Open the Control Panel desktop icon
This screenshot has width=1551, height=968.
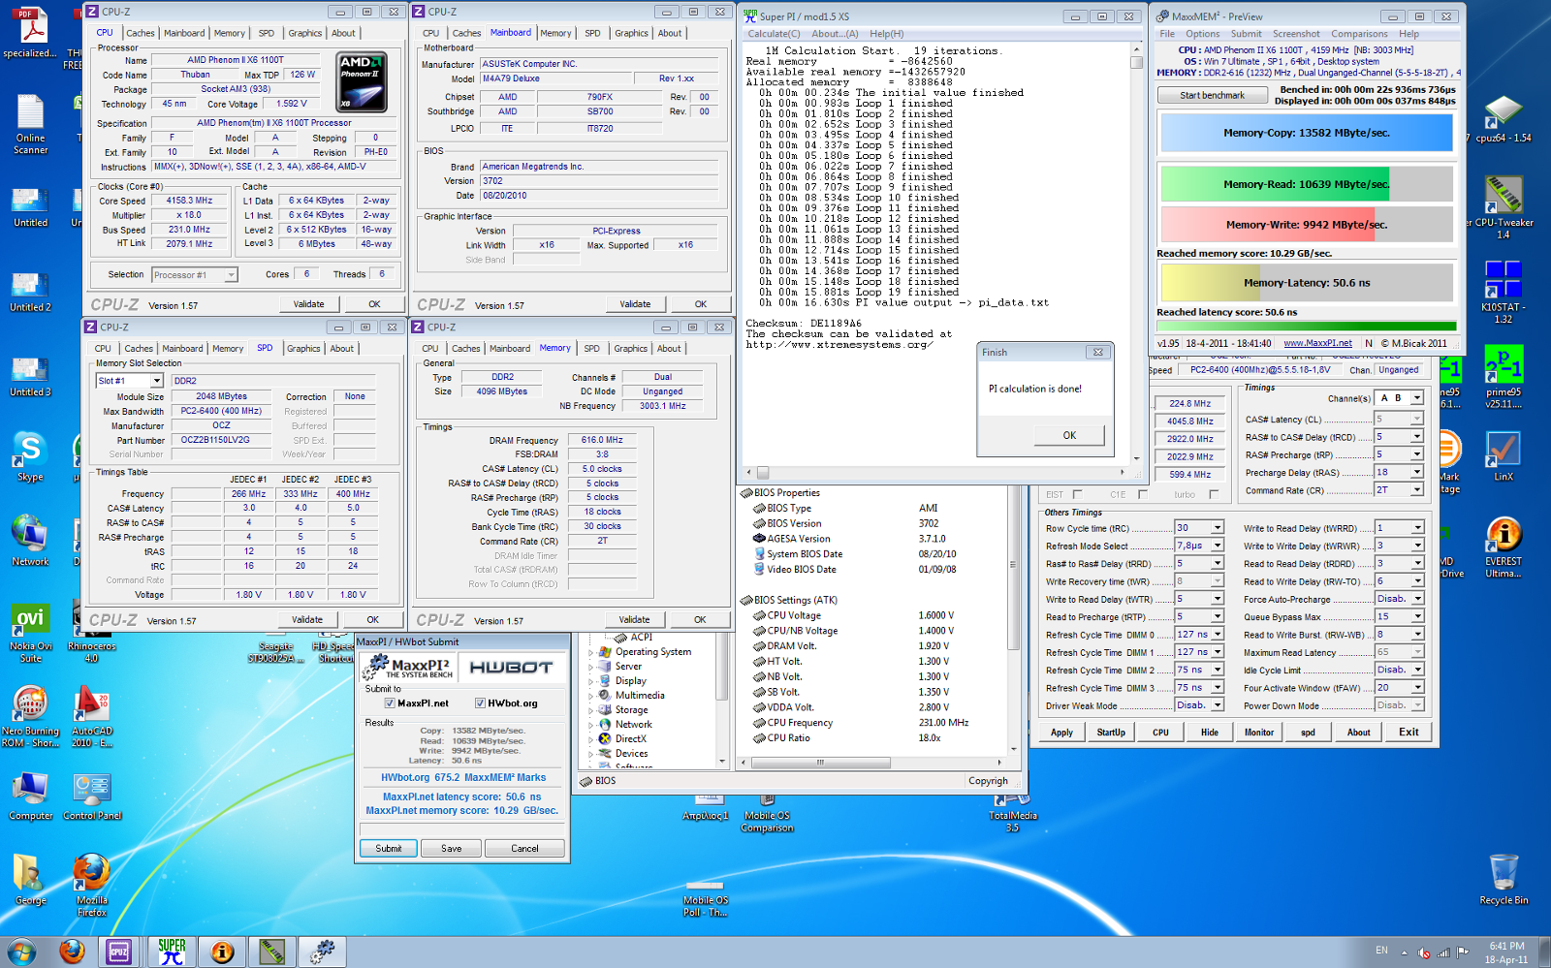point(92,796)
